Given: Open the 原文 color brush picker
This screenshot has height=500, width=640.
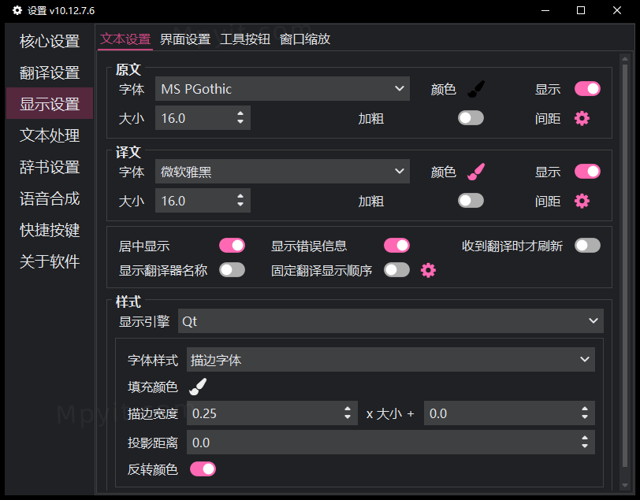Looking at the screenshot, I should point(476,89).
